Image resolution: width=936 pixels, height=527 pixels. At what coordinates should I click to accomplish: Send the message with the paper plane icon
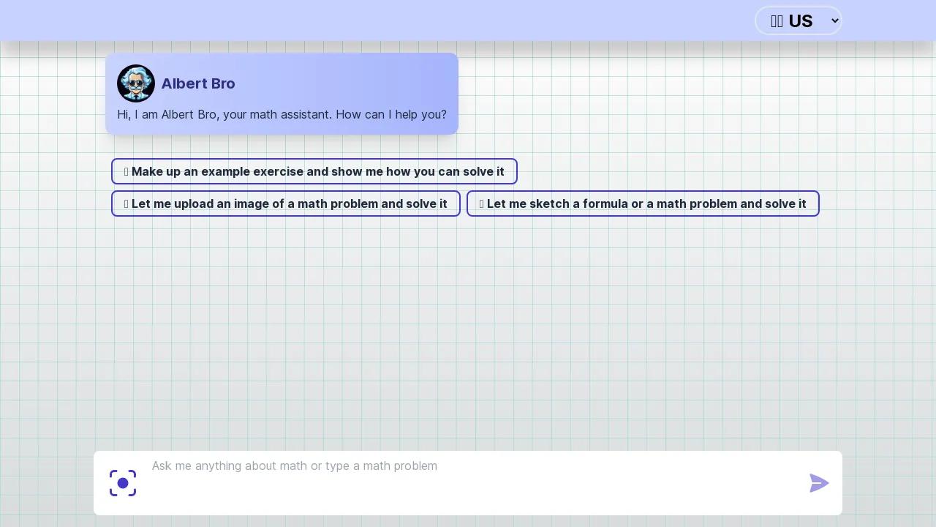click(x=819, y=483)
